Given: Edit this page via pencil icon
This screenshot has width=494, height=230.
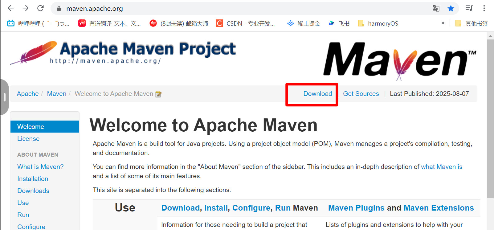Looking at the screenshot, I should (x=158, y=94).
